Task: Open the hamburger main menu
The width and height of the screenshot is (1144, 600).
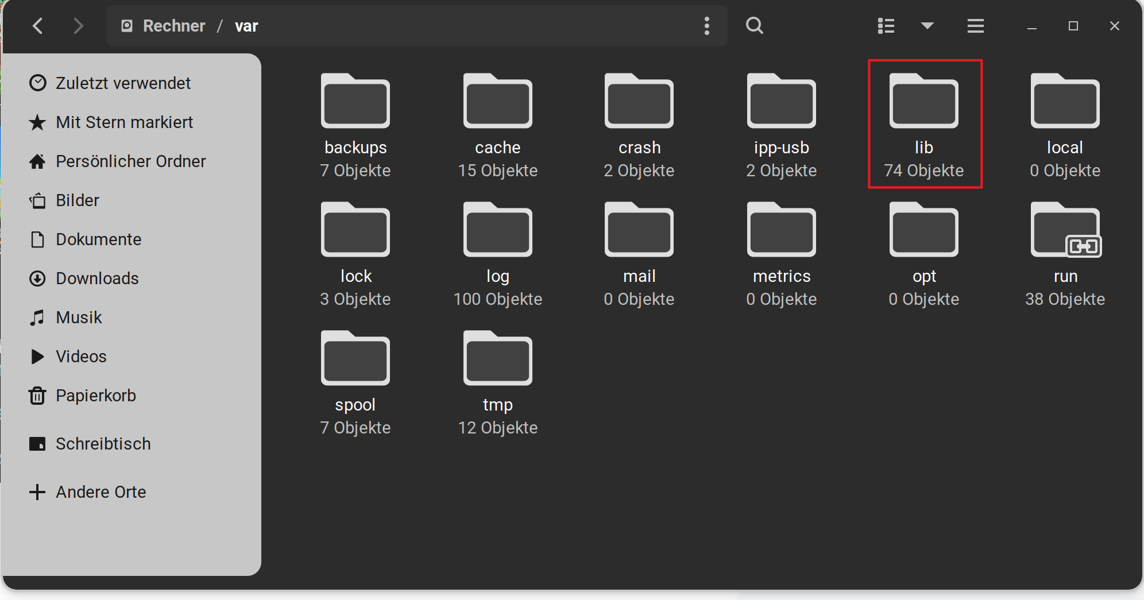Action: (975, 26)
